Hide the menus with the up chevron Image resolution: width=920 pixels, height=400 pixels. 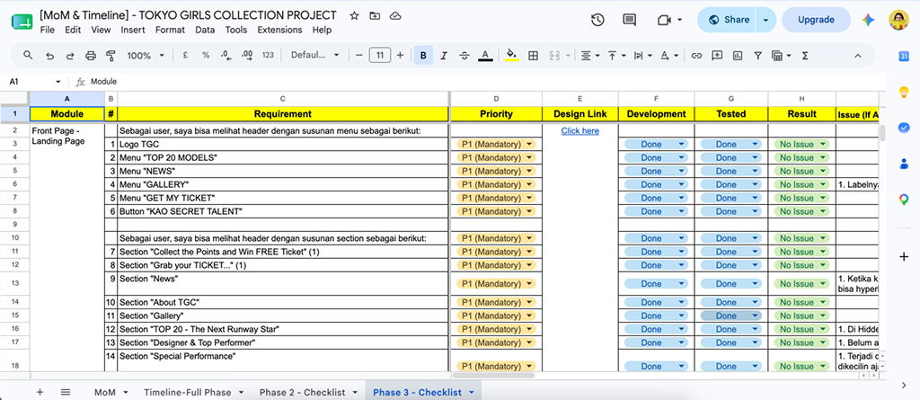point(857,55)
